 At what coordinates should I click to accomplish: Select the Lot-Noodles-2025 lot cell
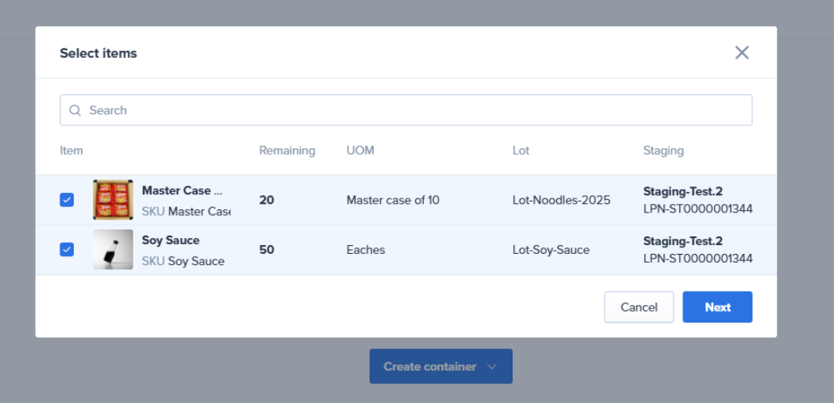pyautogui.click(x=561, y=200)
